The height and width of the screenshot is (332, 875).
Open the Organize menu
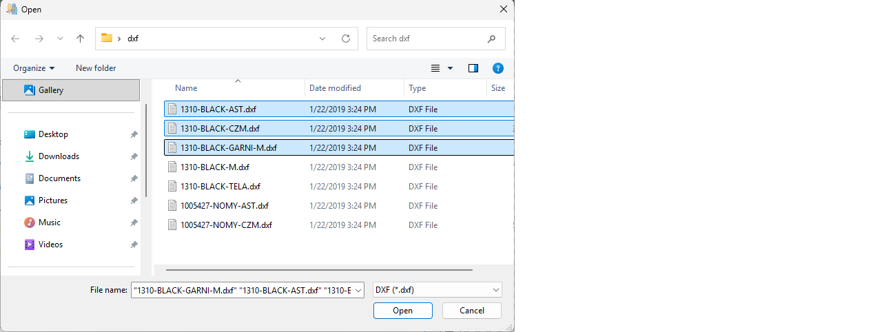[34, 68]
